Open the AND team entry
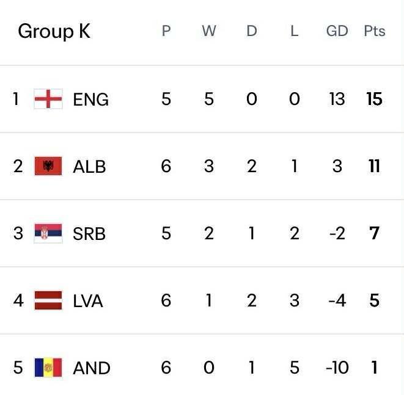Screen dimensions: 404x395 coord(92,368)
